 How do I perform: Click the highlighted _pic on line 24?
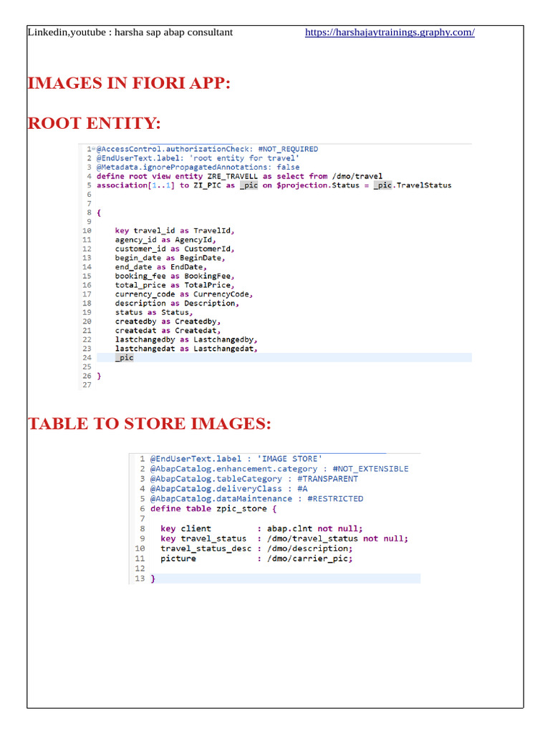point(124,357)
